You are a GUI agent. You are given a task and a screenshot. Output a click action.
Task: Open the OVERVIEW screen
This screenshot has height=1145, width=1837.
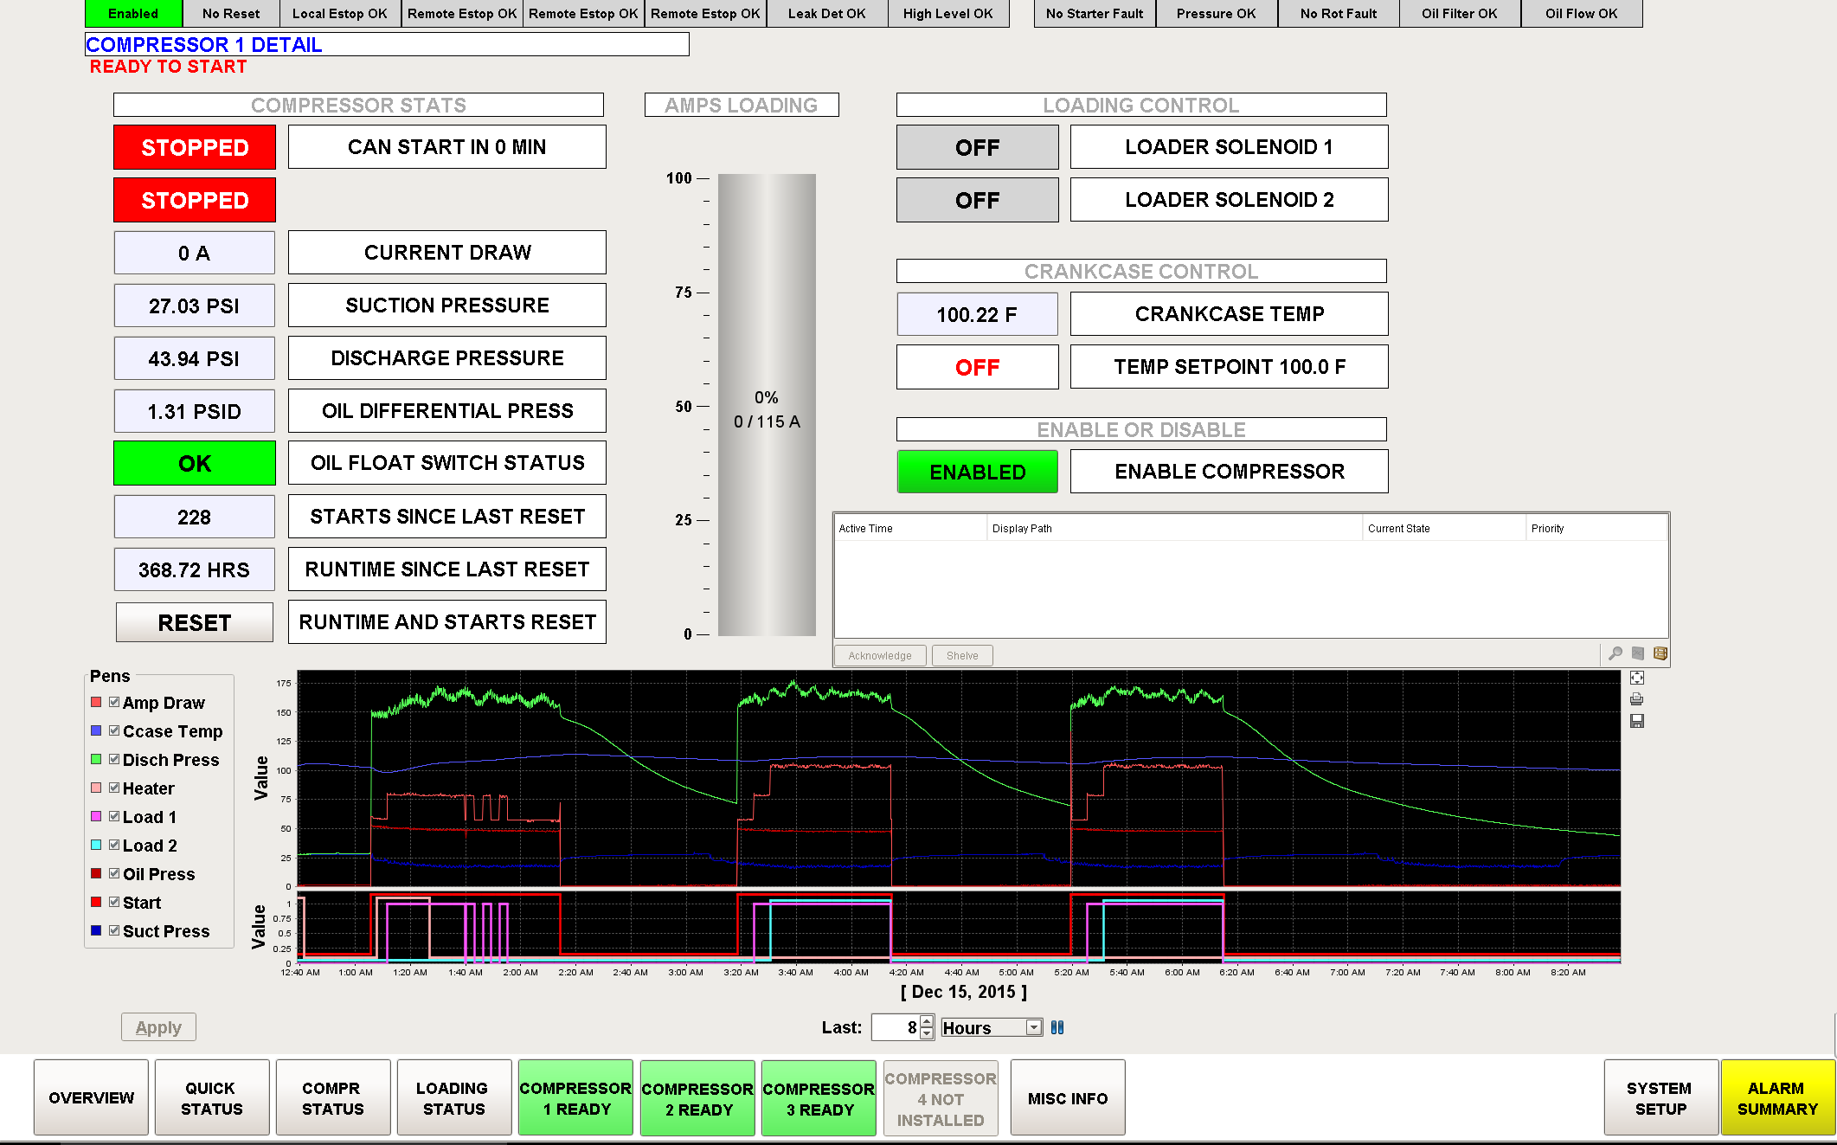click(x=91, y=1097)
